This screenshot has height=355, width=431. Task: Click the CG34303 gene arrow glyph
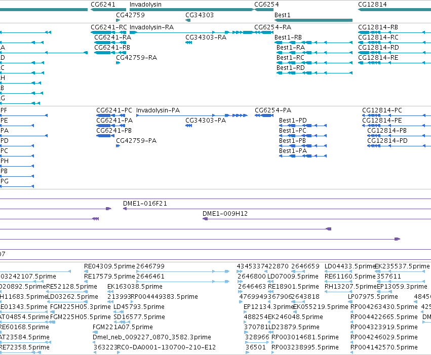click(x=188, y=20)
